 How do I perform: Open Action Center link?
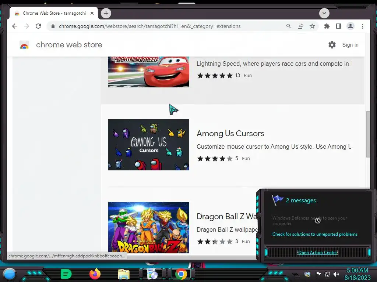click(317, 253)
